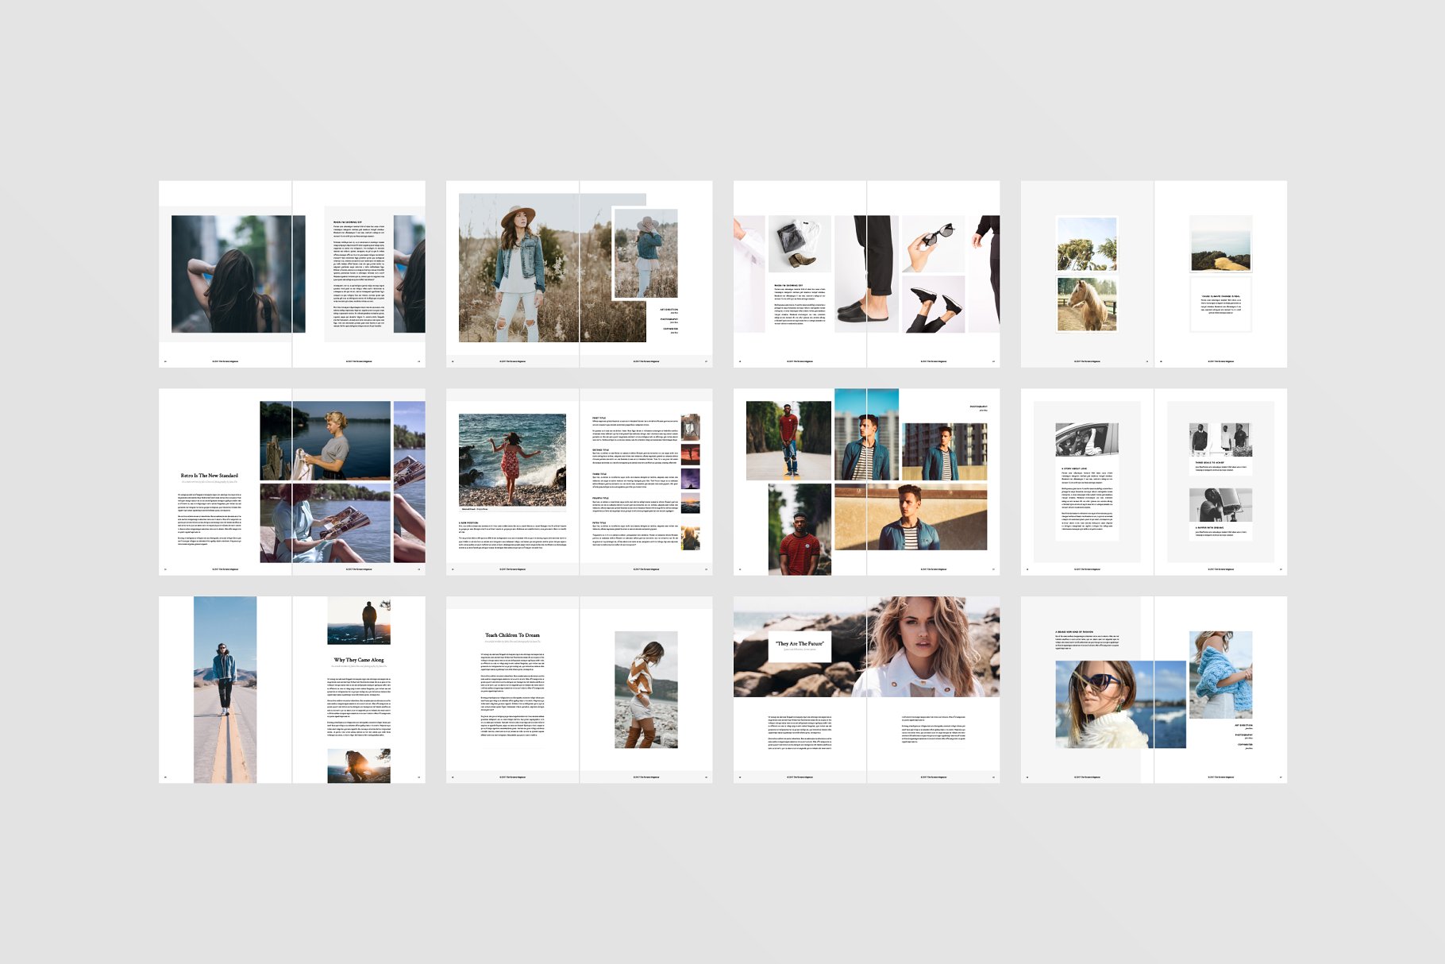Click the rocky beach banner photo
Screen dimensions: 1445x964
[x=762, y=627]
